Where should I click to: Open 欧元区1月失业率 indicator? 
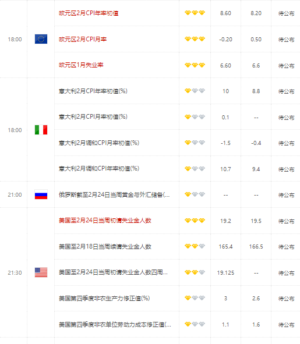click(81, 65)
